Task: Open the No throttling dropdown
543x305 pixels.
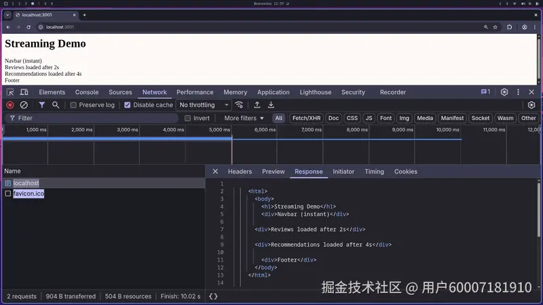Action: pyautogui.click(x=204, y=105)
